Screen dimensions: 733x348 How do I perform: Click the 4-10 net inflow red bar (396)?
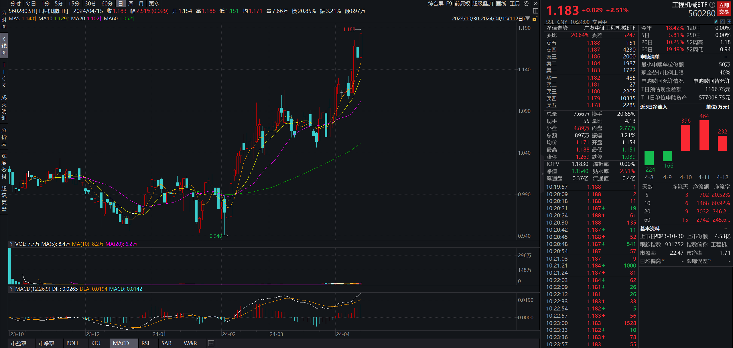(x=686, y=137)
